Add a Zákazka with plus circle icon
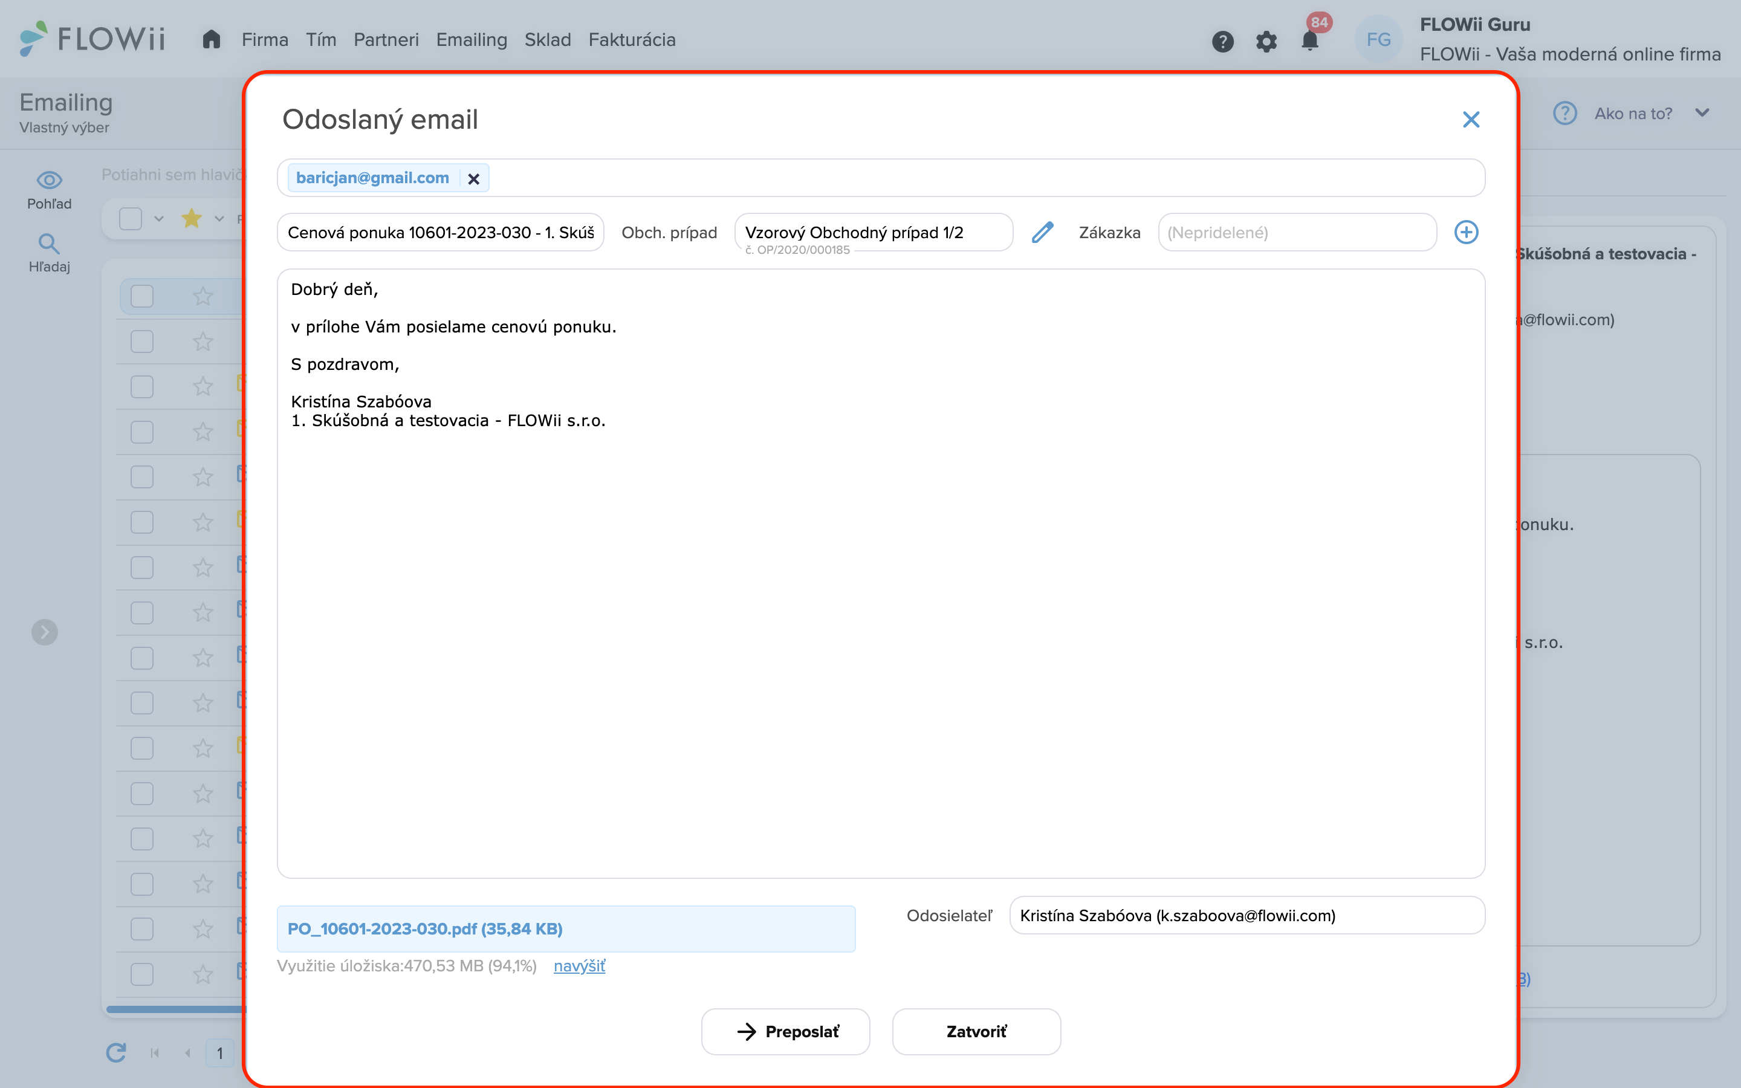 point(1466,233)
